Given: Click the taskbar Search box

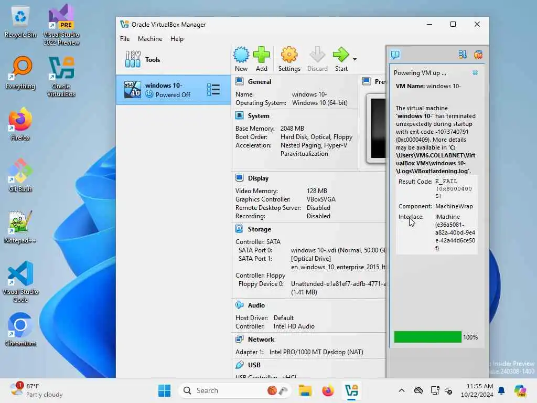Looking at the screenshot, I should tap(234, 390).
